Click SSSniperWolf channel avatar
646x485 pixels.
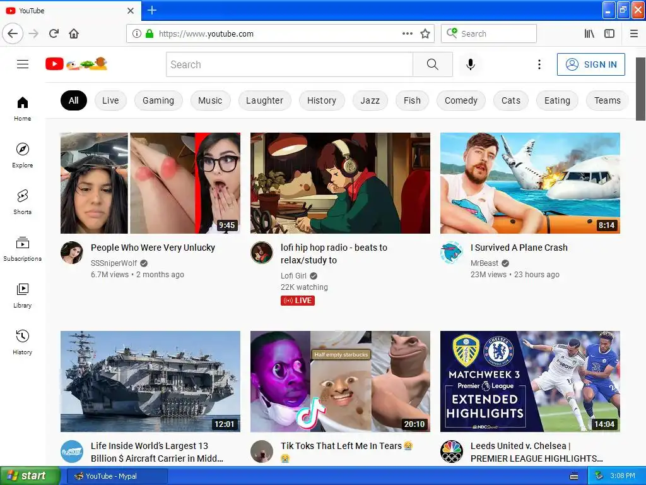[72, 253]
